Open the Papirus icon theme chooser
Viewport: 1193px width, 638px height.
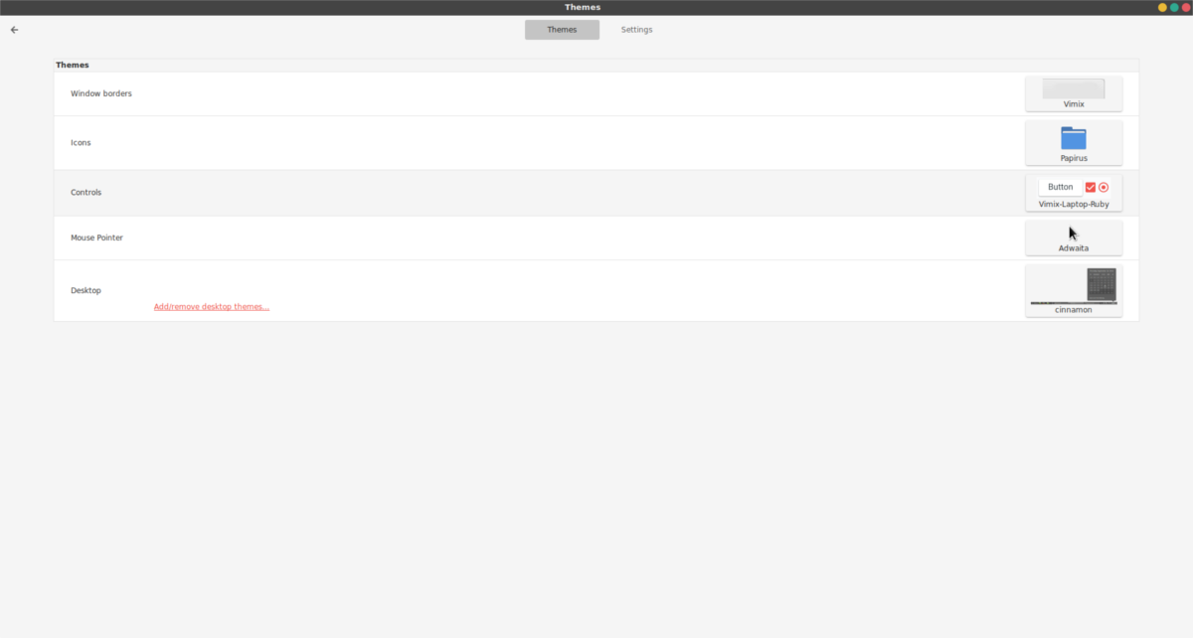point(1074,143)
